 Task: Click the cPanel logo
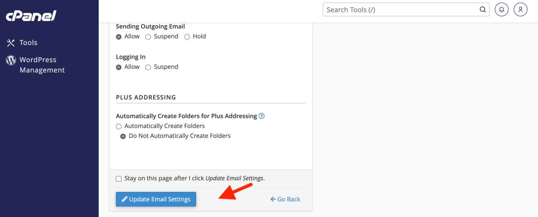click(31, 16)
